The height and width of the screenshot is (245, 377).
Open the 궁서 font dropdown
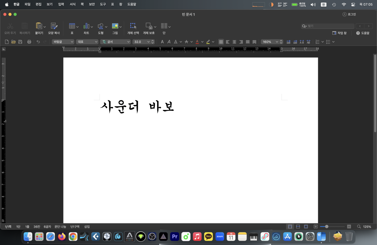tap(115, 42)
